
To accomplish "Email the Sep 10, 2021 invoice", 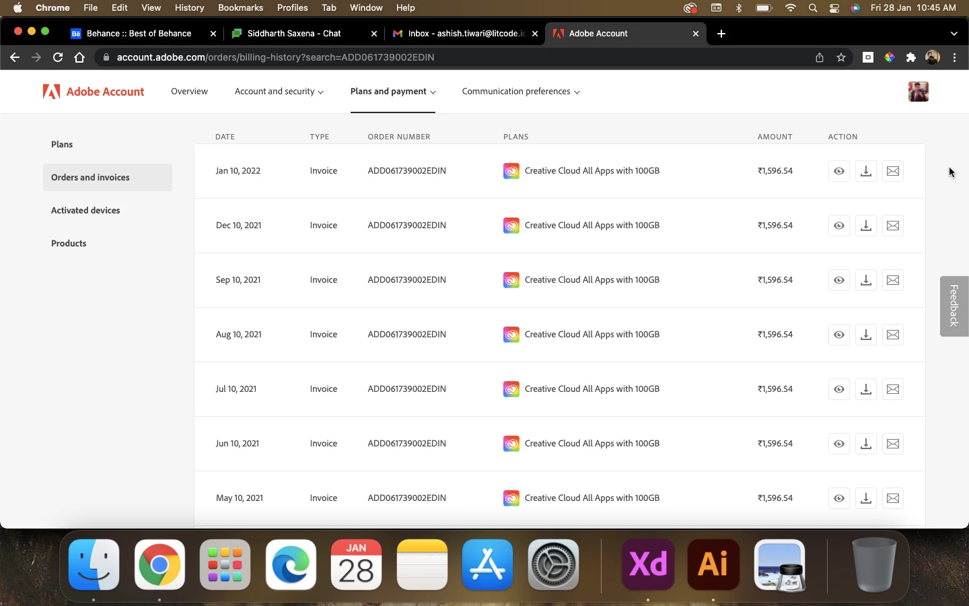I will click(893, 280).
